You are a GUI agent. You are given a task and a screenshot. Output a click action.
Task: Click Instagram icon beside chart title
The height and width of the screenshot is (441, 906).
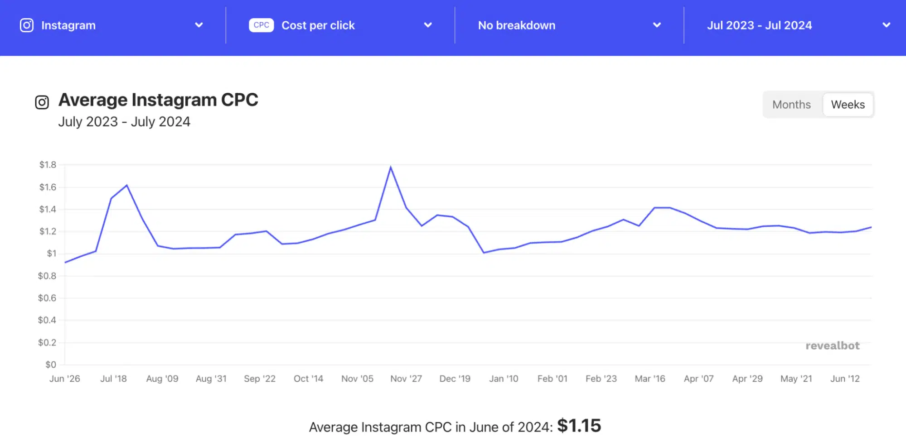point(42,102)
